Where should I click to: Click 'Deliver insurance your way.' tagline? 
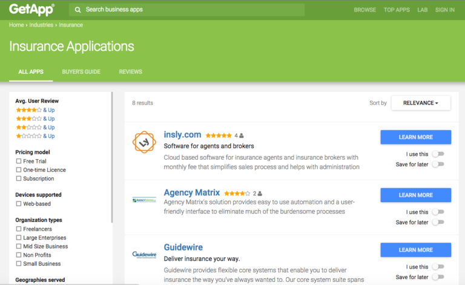(202, 258)
